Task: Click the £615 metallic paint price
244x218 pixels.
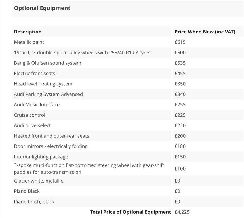Action: click(x=180, y=42)
